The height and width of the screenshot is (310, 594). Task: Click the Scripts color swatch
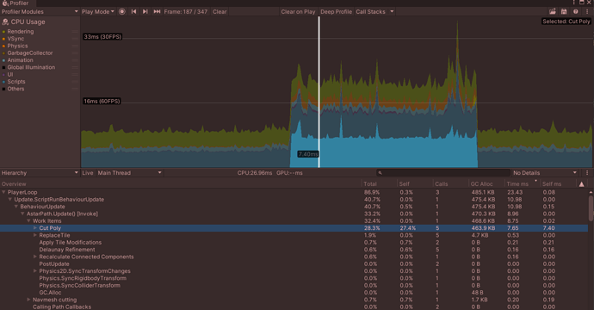pos(3,82)
